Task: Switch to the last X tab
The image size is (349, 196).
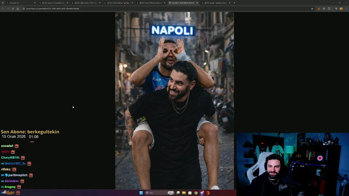Action: pos(215,3)
